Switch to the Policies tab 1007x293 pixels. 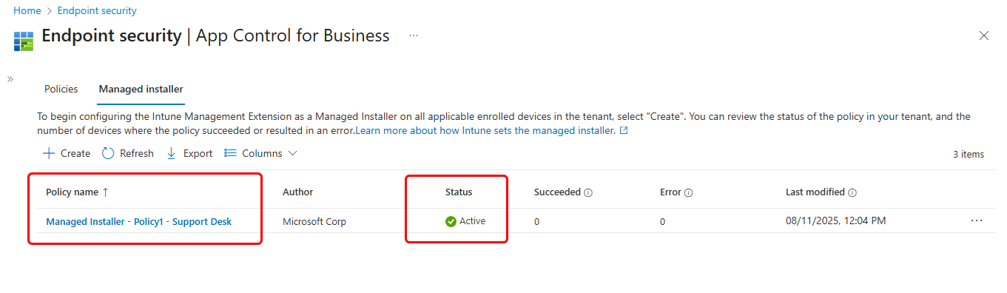click(x=61, y=89)
